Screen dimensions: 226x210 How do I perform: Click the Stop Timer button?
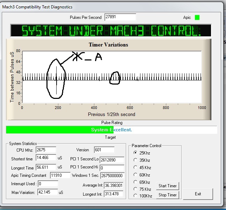point(167,195)
